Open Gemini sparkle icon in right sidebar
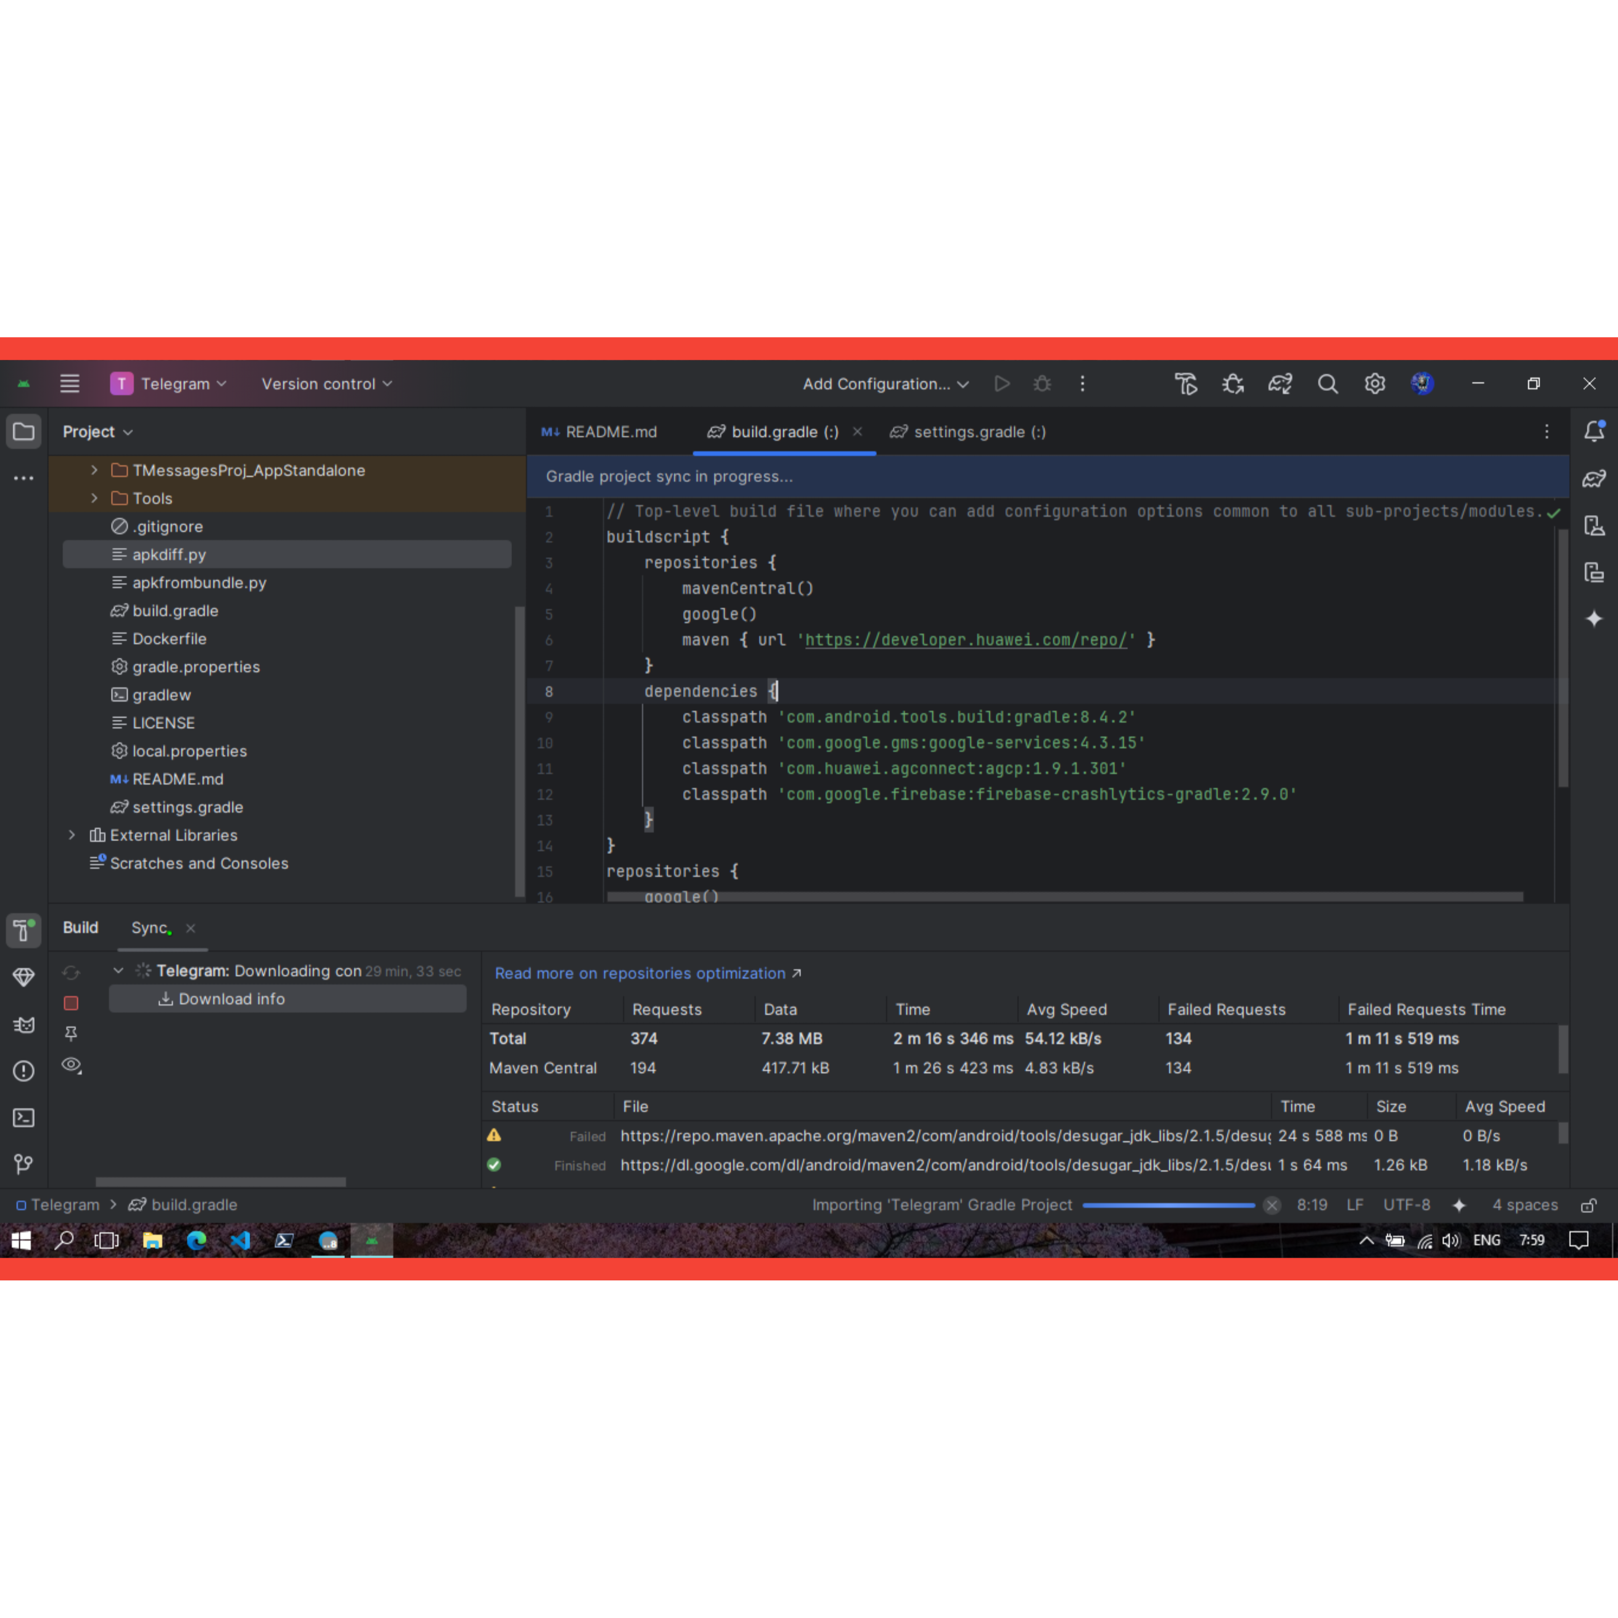The width and height of the screenshot is (1618, 1618). [1595, 619]
